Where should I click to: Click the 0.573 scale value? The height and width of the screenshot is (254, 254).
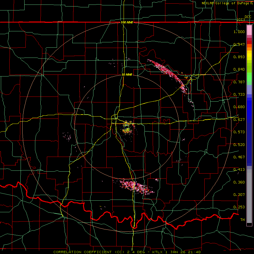[x=239, y=132]
